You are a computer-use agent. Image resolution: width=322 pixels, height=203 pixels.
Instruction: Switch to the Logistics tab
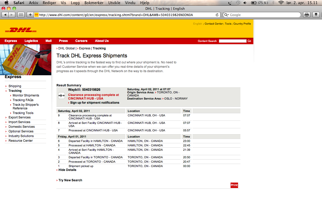(31, 41)
